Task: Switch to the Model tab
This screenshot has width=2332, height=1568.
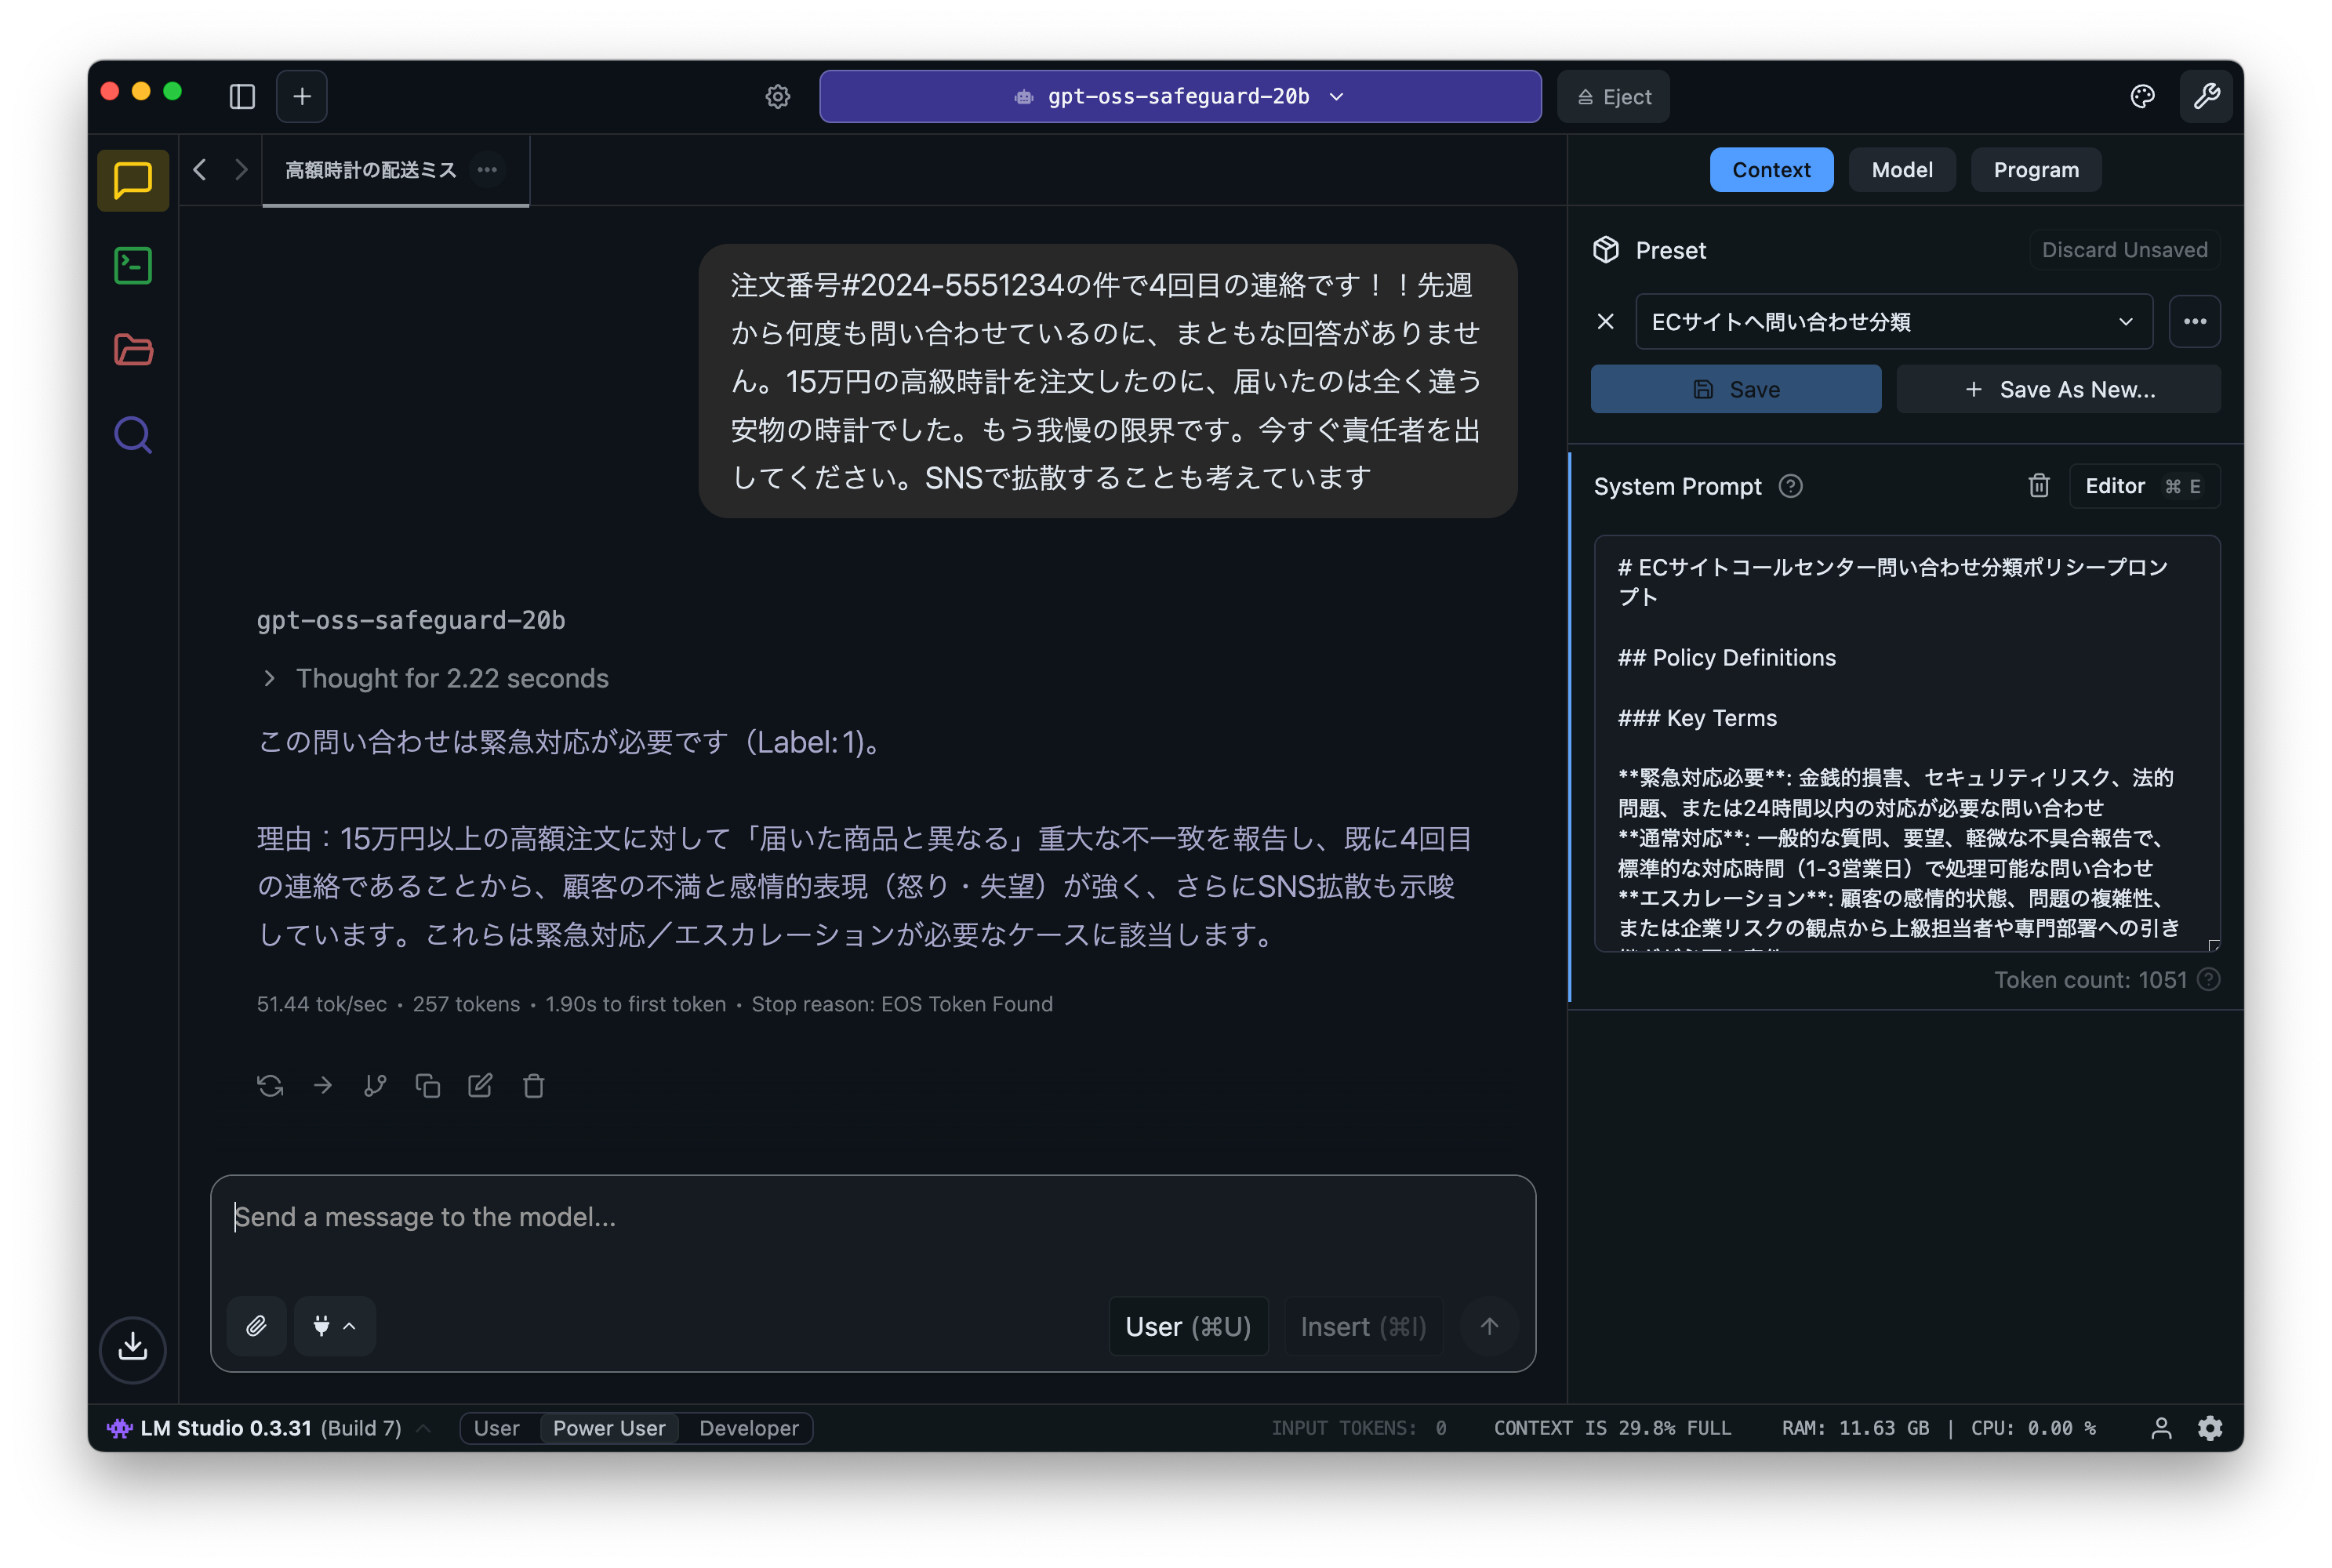Action: click(1901, 170)
